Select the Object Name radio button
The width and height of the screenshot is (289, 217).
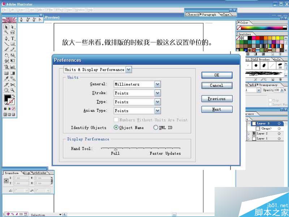coord(116,127)
